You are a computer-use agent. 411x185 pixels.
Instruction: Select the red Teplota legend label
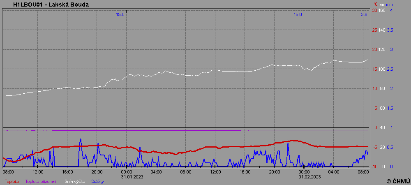(12, 181)
